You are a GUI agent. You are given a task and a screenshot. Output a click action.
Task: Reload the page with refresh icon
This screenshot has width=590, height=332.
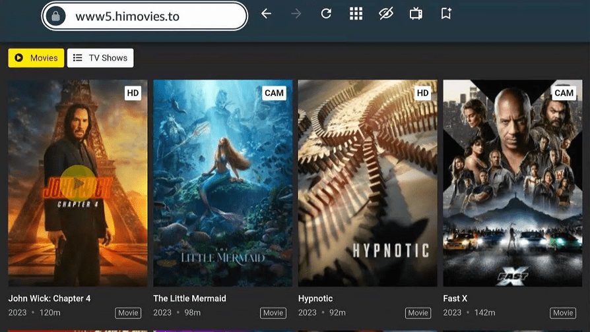click(326, 14)
